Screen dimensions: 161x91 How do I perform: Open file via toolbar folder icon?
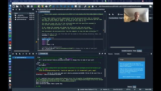17,6
